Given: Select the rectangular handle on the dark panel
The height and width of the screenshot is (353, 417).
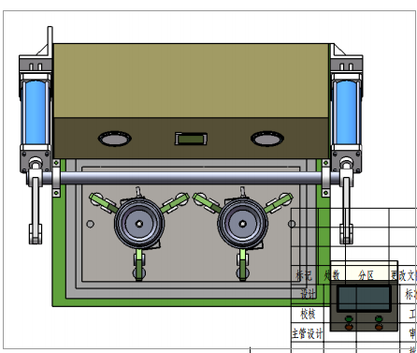Looking at the screenshot, I should [191, 139].
